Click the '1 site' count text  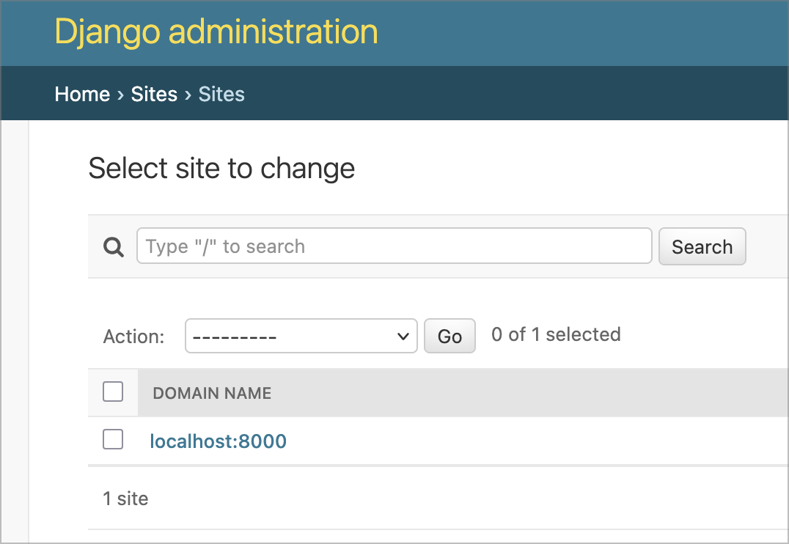pos(125,499)
